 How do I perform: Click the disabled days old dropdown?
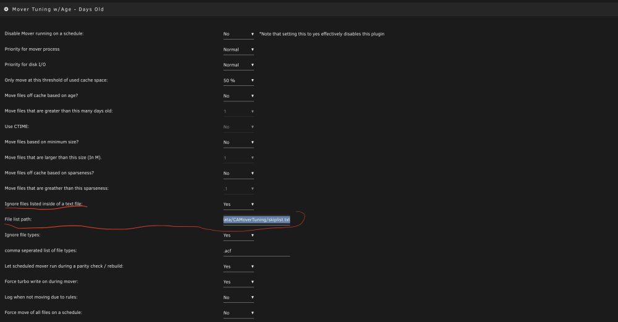239,111
